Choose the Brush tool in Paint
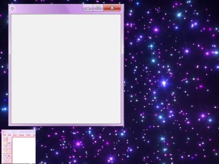Screen dimensions: 219x164 [x=9, y=151]
